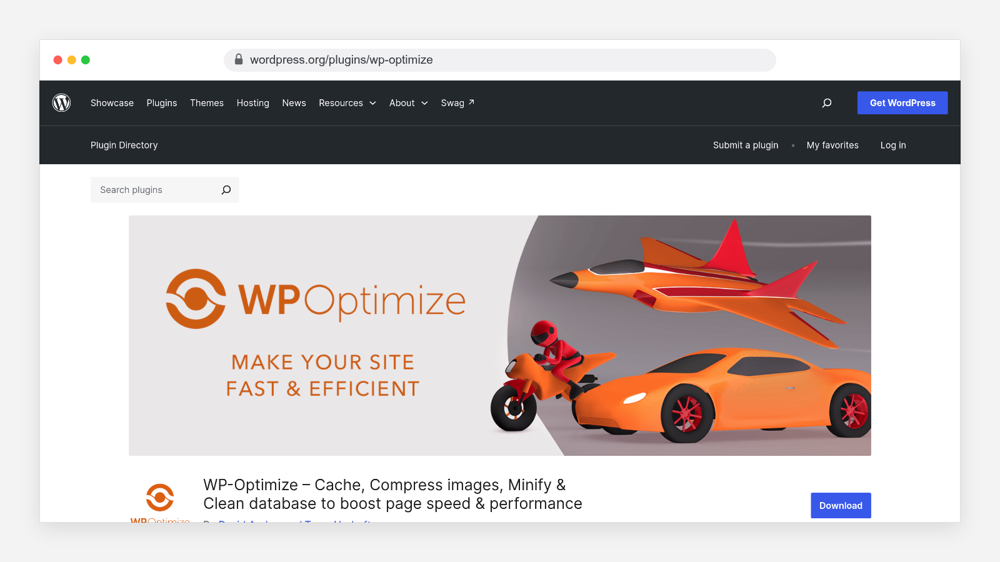Screen dimensions: 1000x562
Task: Click the Plugin Directory link
Action: click(x=124, y=145)
